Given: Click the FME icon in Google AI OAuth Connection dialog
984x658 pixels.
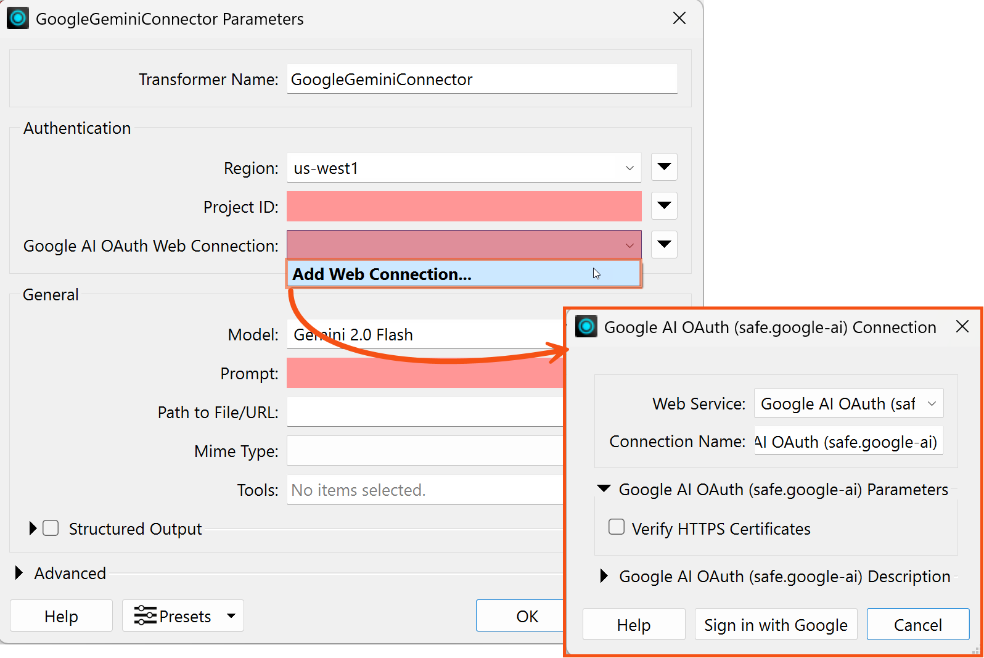Looking at the screenshot, I should 586,326.
